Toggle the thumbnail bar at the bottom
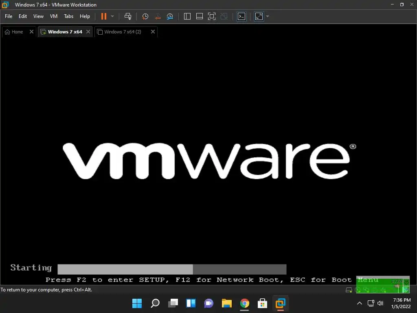This screenshot has height=313, width=417. point(200,16)
